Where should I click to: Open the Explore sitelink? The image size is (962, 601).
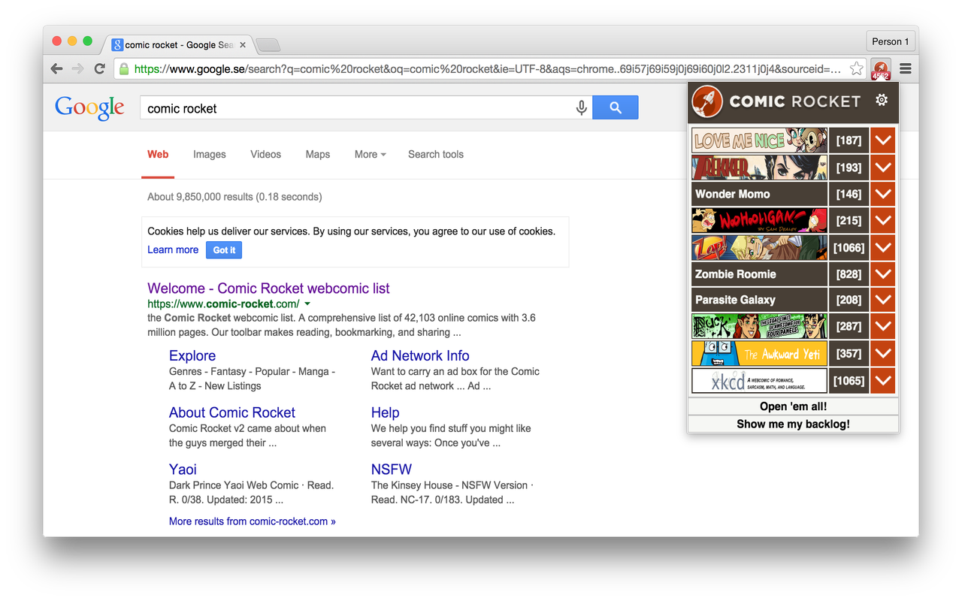tap(192, 355)
